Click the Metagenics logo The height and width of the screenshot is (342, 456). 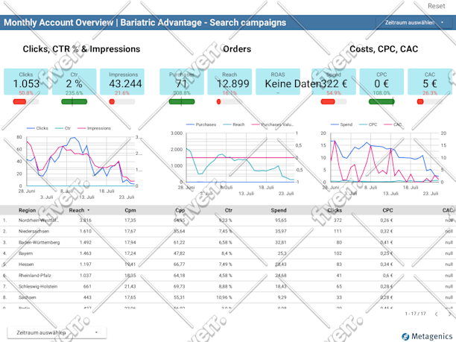[x=427, y=337]
